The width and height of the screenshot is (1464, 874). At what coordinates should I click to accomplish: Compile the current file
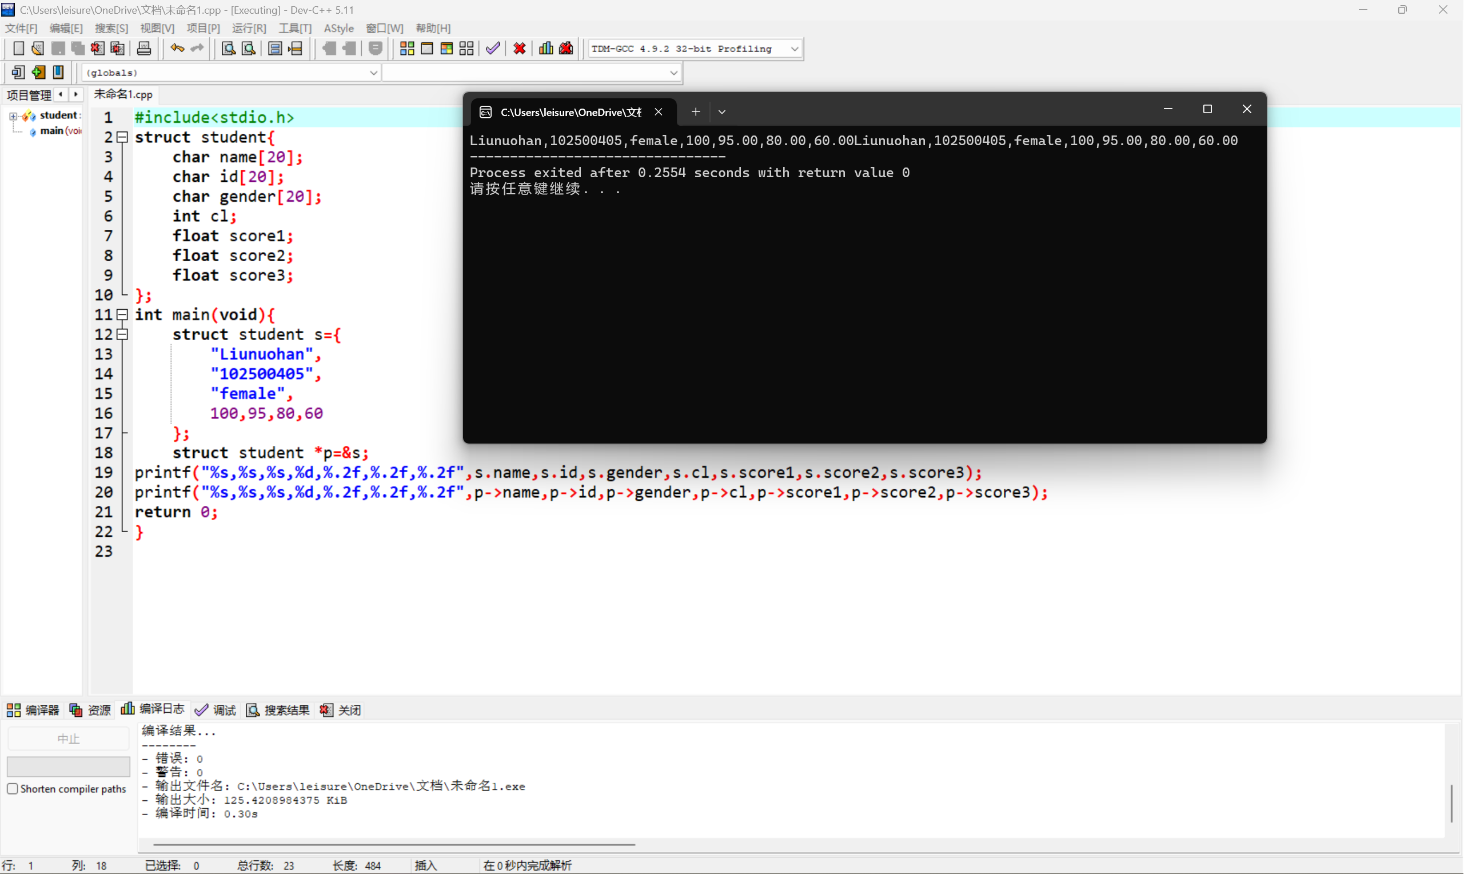coord(406,48)
